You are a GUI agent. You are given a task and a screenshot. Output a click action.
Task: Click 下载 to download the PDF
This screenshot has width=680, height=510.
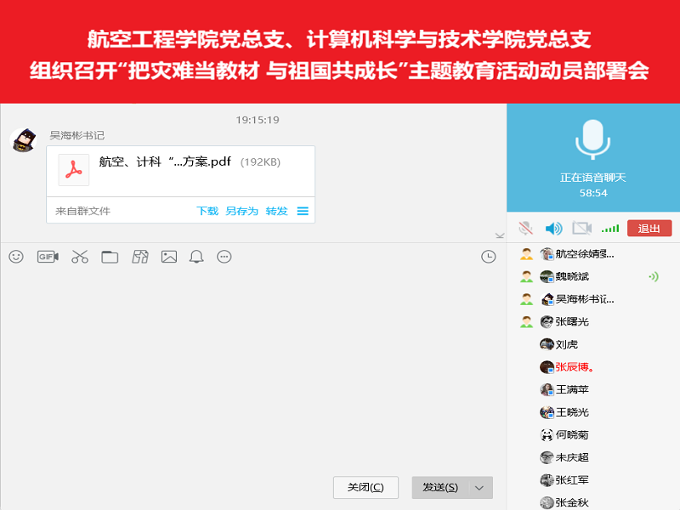point(207,211)
